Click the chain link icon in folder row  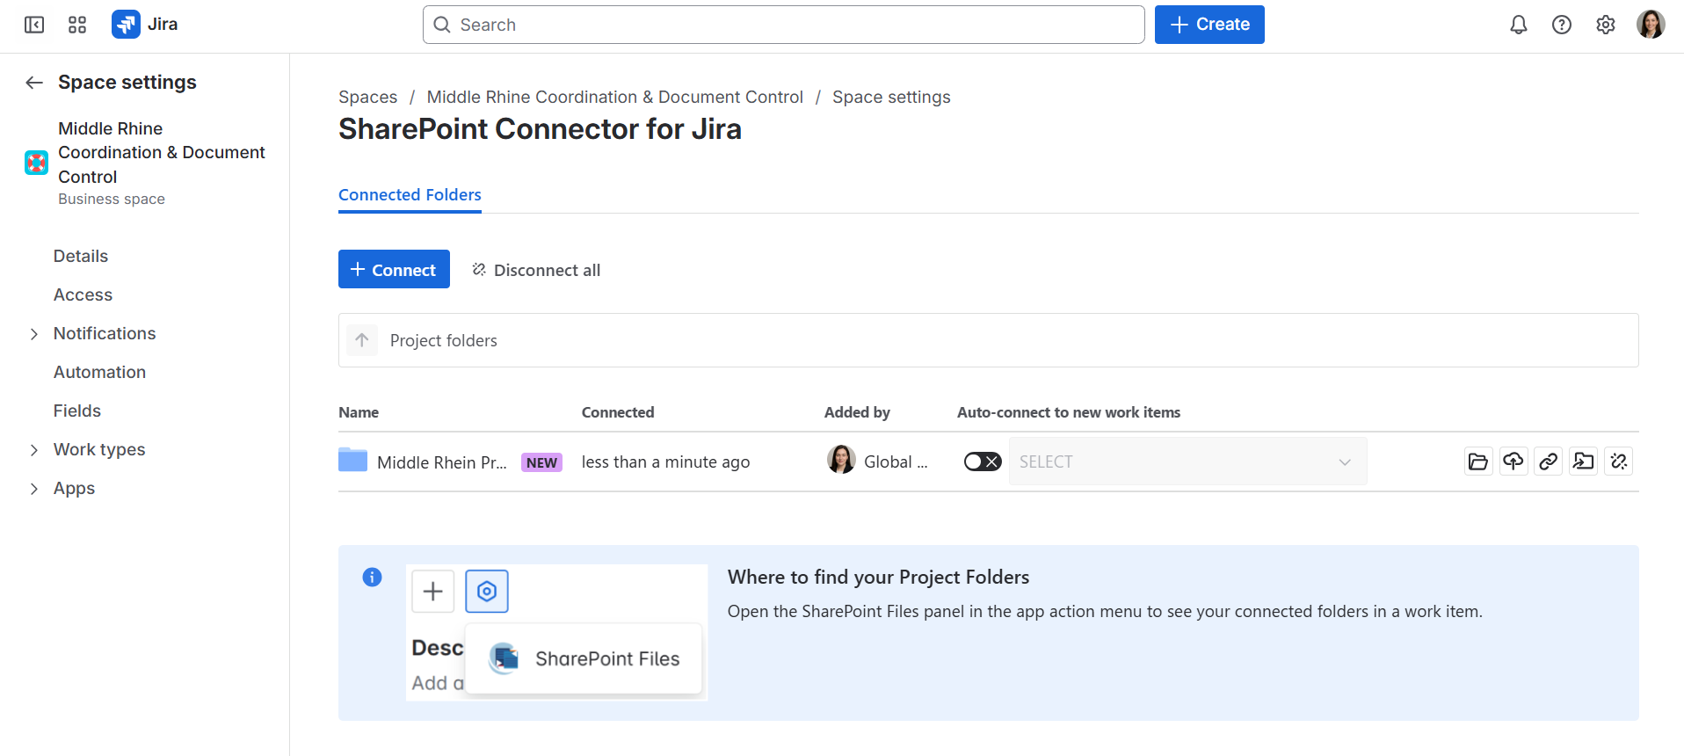pyautogui.click(x=1548, y=462)
